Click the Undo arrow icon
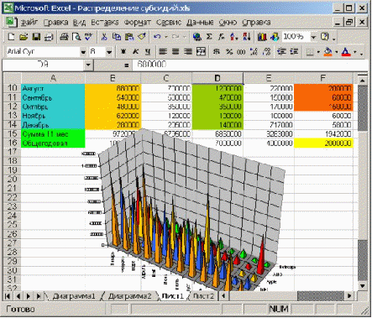Viewport: 372px width, 318px height. pos(157,37)
